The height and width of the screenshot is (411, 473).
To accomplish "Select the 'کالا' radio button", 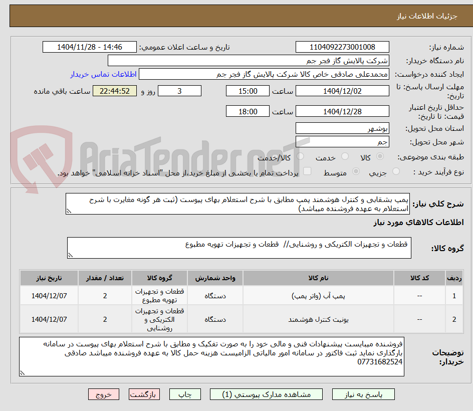I will click(x=380, y=156).
